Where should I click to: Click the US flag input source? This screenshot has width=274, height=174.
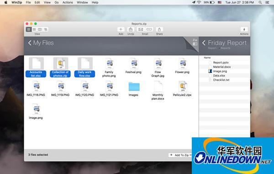tap(220, 2)
